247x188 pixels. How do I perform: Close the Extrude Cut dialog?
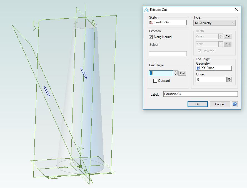pyautogui.click(x=236, y=10)
